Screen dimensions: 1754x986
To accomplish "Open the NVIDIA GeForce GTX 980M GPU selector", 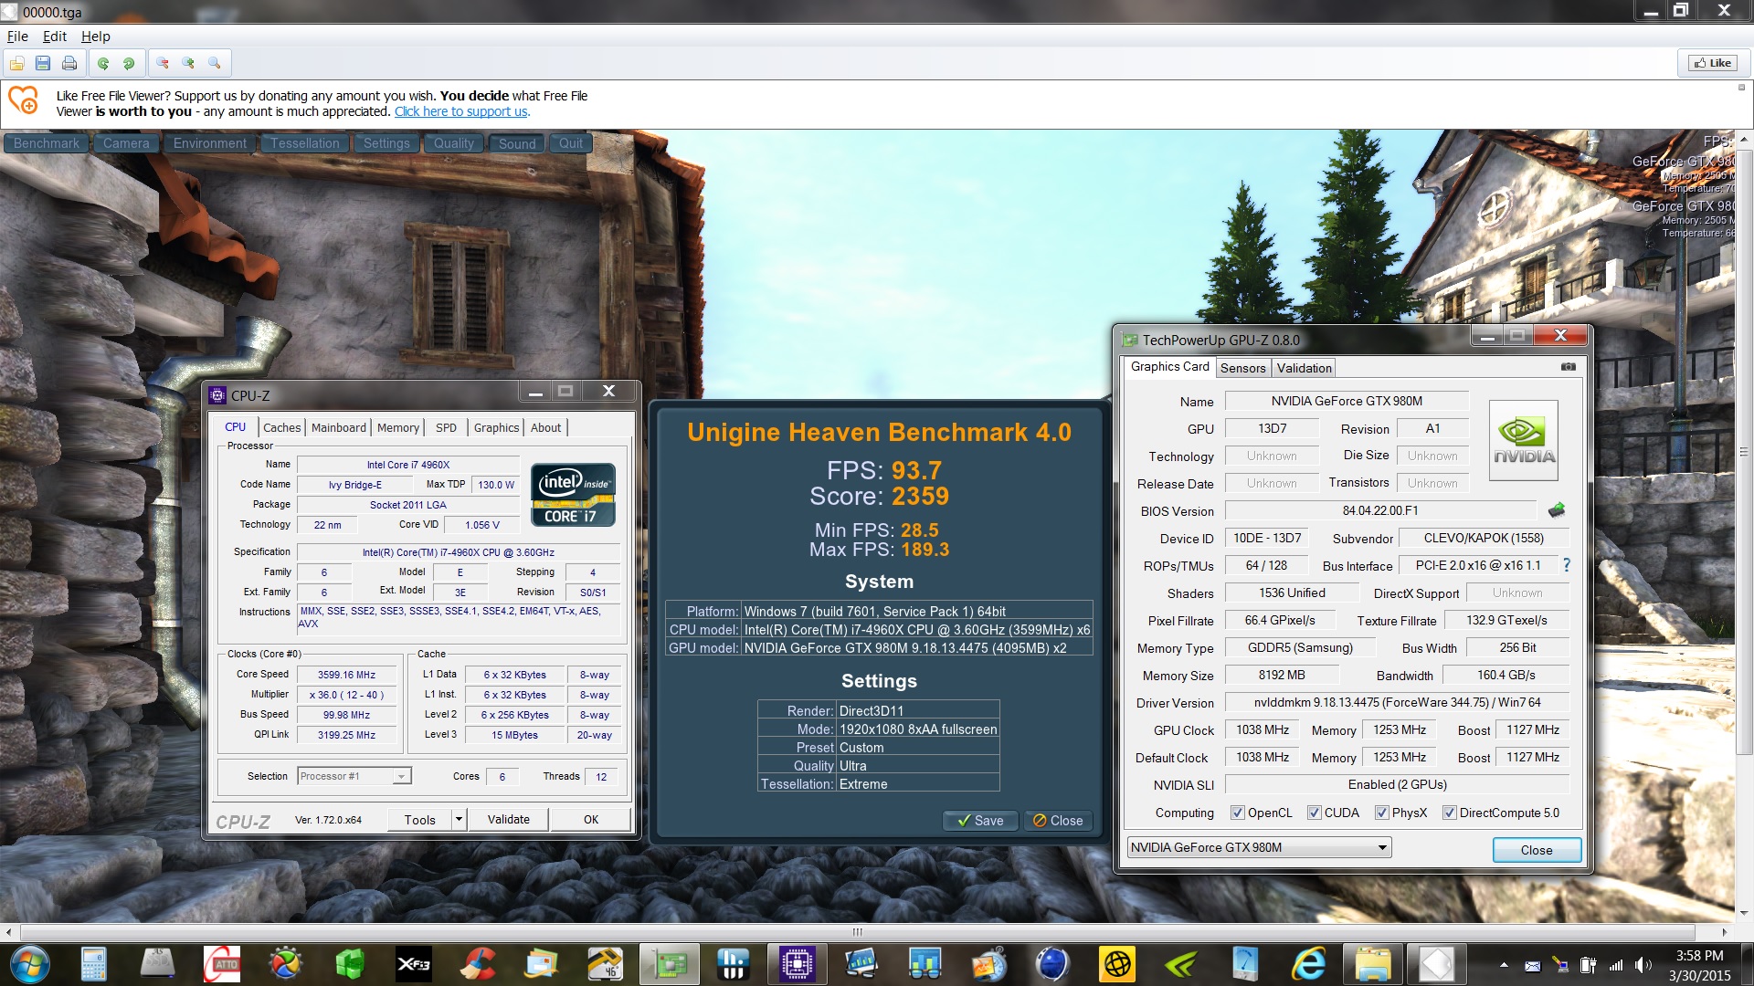I will (1260, 847).
